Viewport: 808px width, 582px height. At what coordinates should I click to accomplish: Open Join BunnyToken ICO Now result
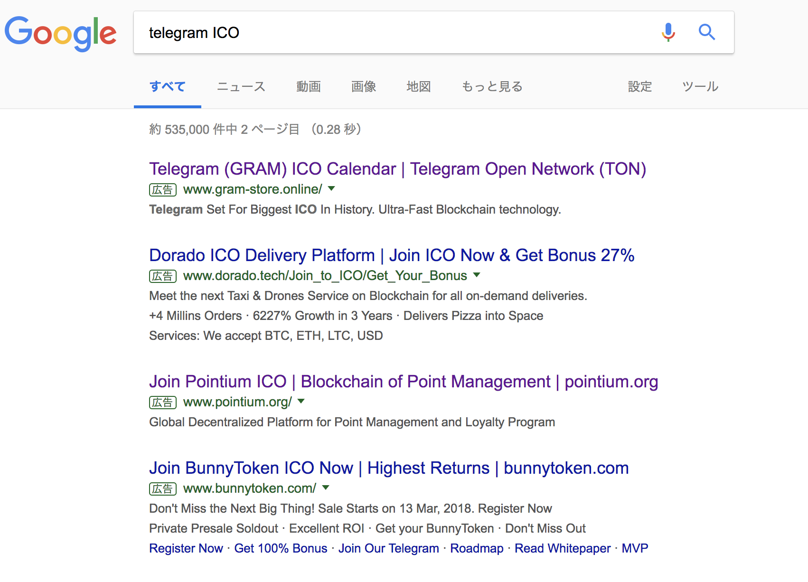(x=389, y=468)
